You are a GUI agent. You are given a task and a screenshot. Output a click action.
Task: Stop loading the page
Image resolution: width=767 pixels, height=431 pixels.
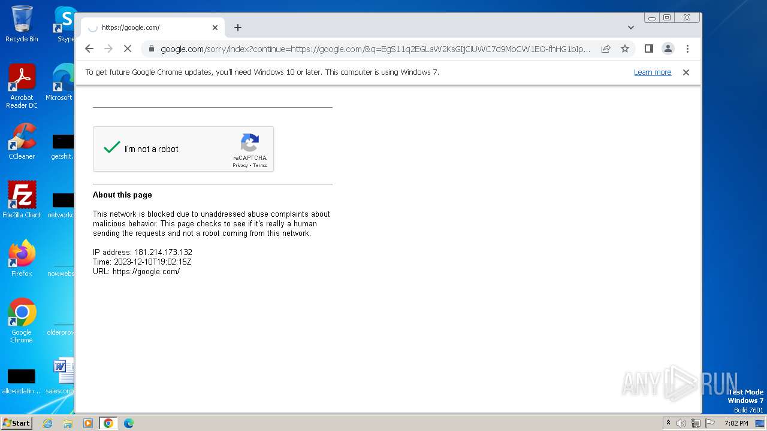point(128,48)
